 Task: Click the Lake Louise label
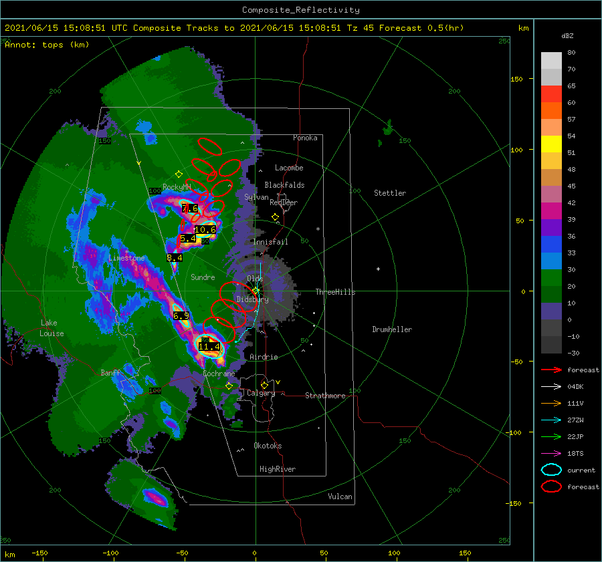tap(52, 328)
